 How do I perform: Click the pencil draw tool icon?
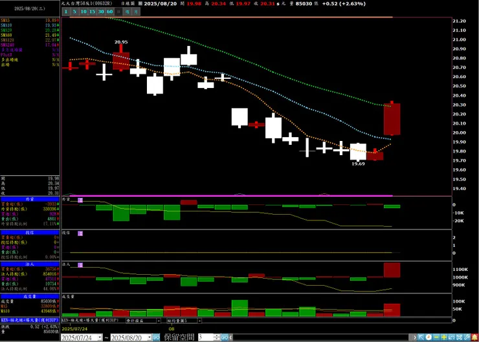[467, 337]
